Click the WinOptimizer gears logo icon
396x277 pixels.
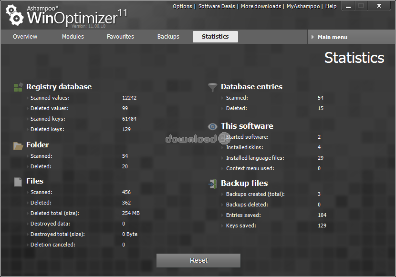pyautogui.click(x=15, y=15)
